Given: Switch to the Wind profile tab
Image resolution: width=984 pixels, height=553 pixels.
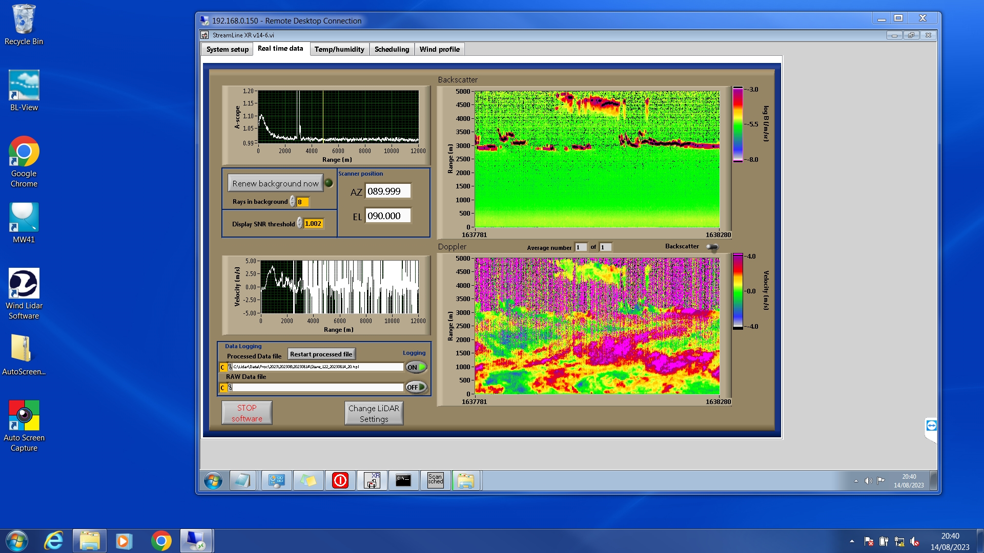Looking at the screenshot, I should point(439,49).
